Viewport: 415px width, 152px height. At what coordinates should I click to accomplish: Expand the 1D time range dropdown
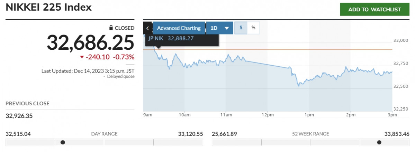pos(220,28)
